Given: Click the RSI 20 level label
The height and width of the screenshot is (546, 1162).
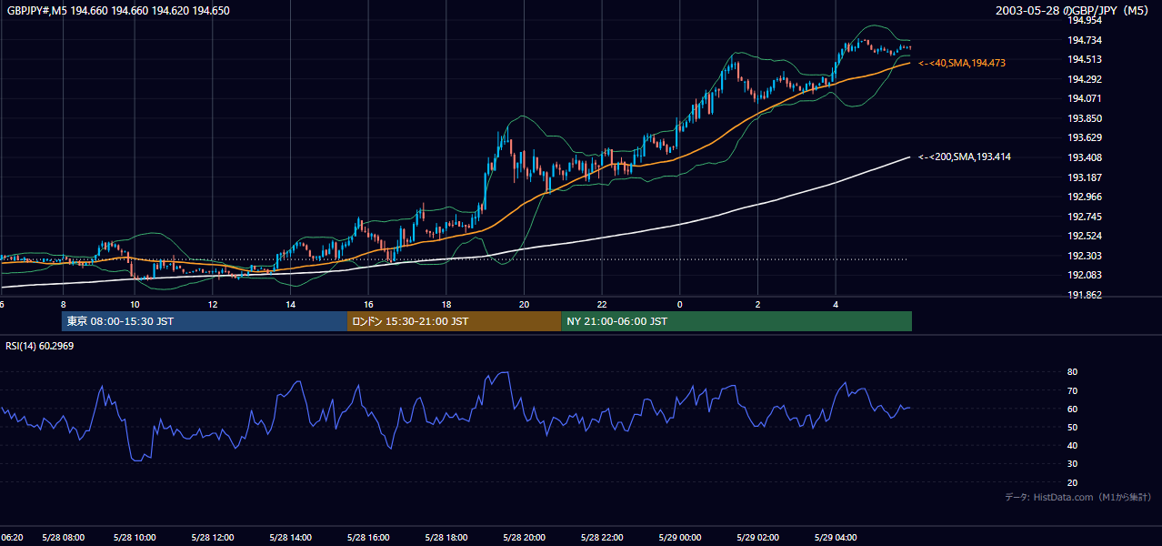Looking at the screenshot, I should point(1073,482).
